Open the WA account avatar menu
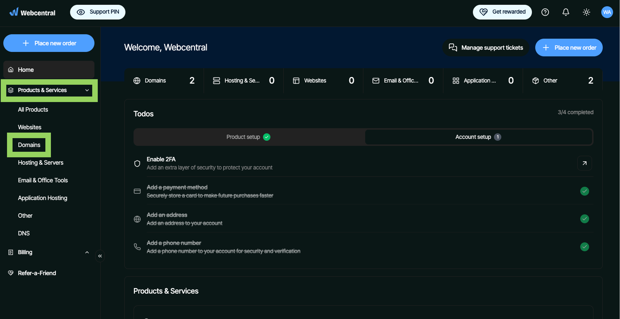The width and height of the screenshot is (620, 319). [607, 12]
